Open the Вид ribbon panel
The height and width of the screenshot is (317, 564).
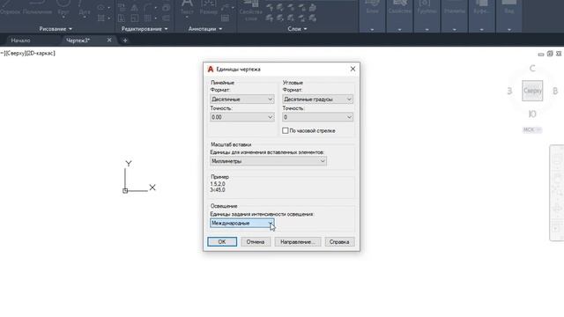pos(509,16)
